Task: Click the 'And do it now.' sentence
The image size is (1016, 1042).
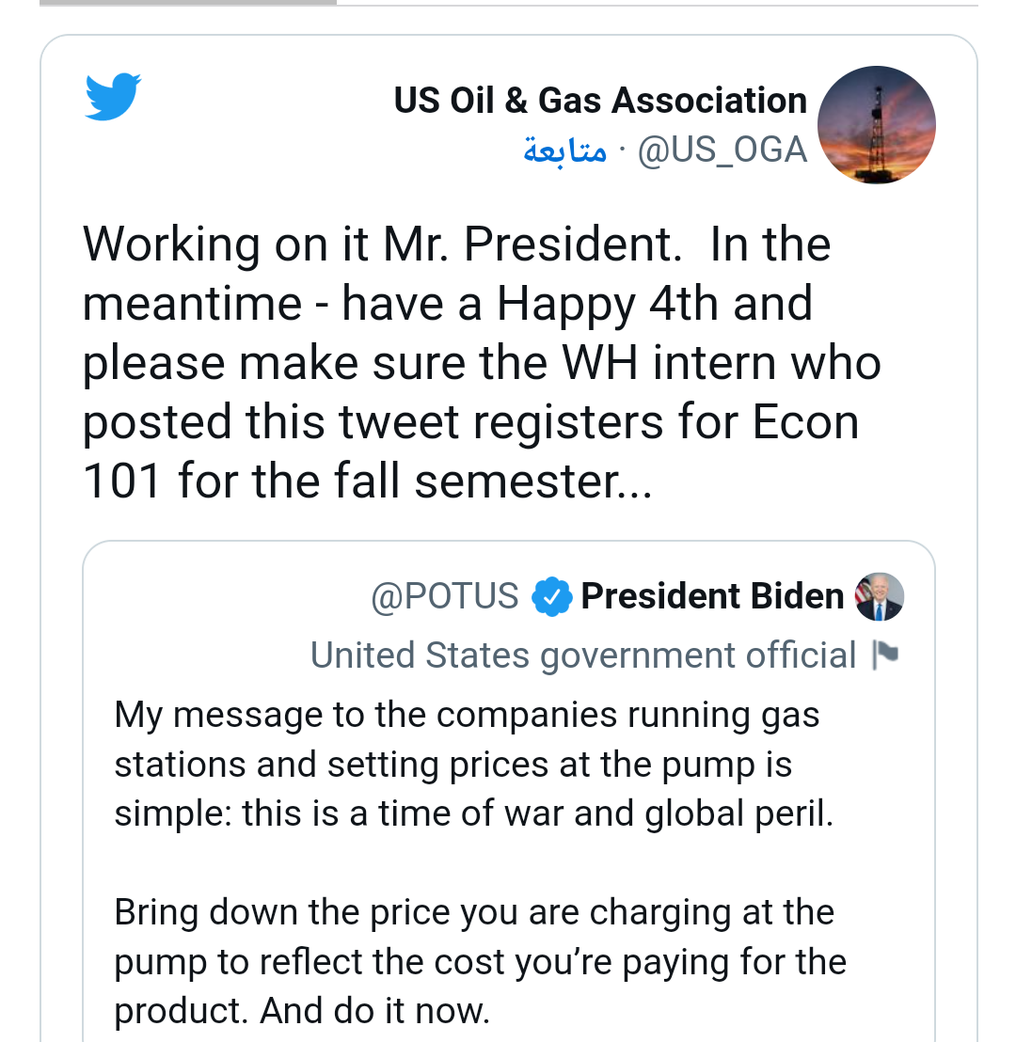Action: coord(375,1011)
